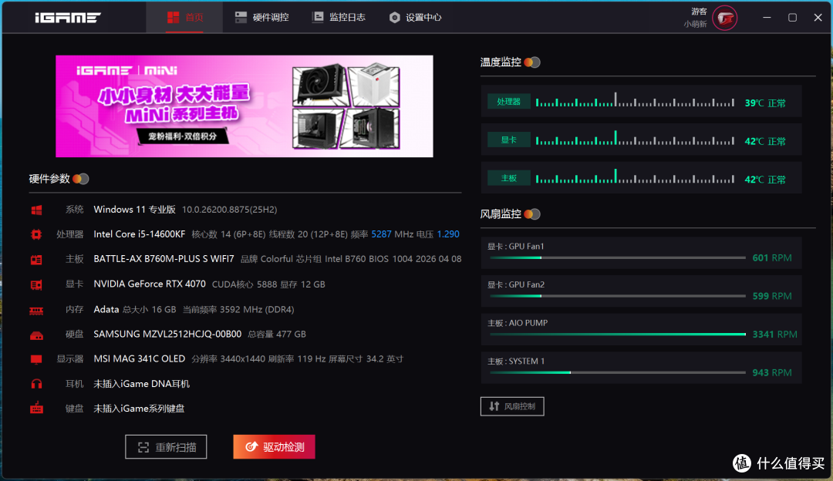This screenshot has width=833, height=481.
Task: Click the GPU Fan2 speed bar
Action: point(618,296)
